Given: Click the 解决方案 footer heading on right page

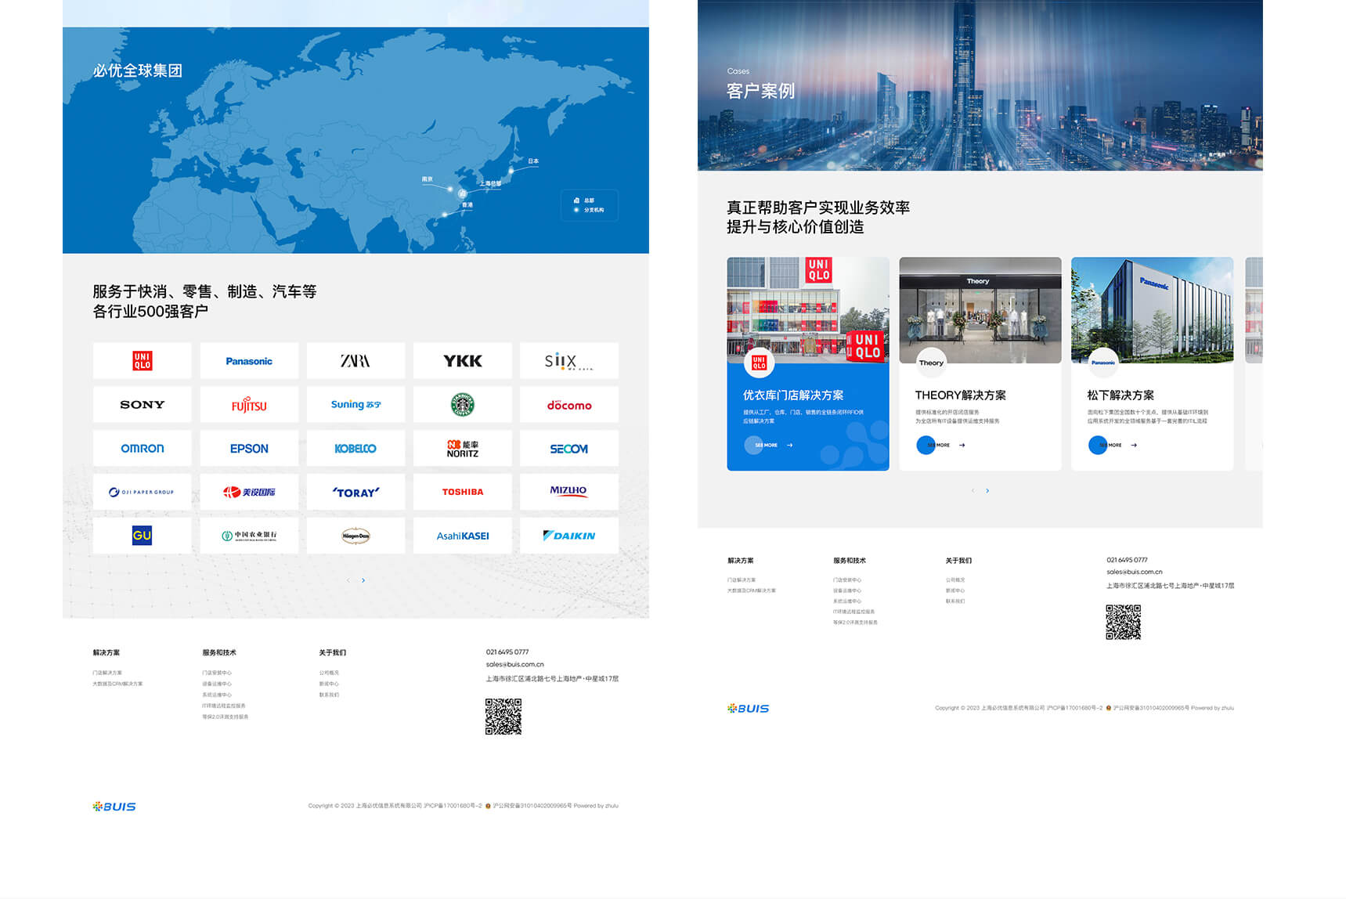Looking at the screenshot, I should pyautogui.click(x=741, y=561).
